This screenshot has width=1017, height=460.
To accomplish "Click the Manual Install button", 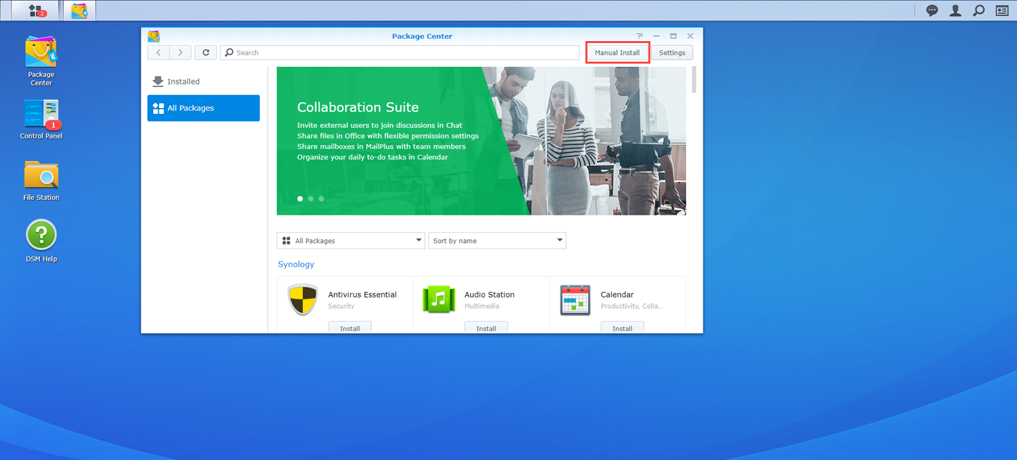I will pyautogui.click(x=617, y=52).
